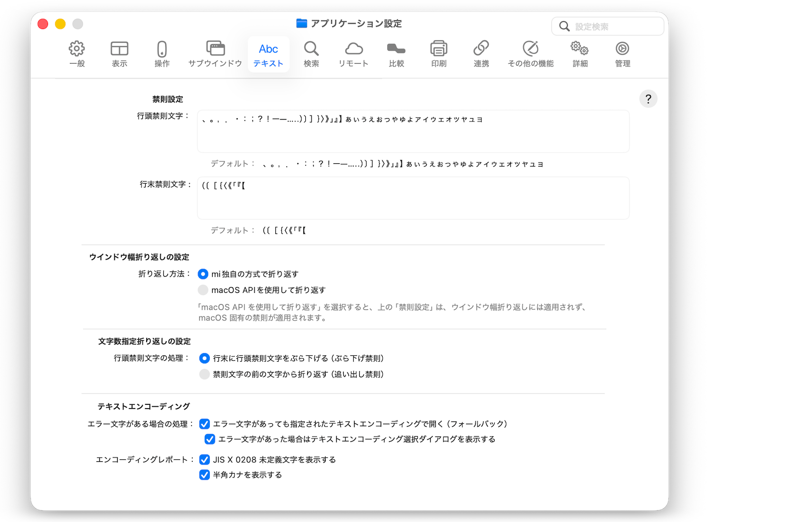Screen dimensions: 807x522
Task: Open the 検索 (Search) settings pane
Action: point(311,54)
